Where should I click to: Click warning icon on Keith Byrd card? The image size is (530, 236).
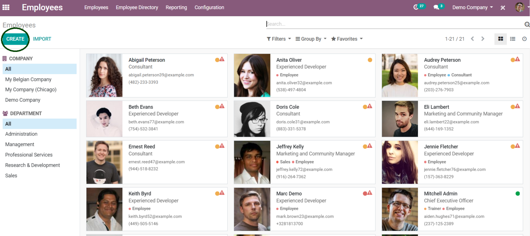222,193
